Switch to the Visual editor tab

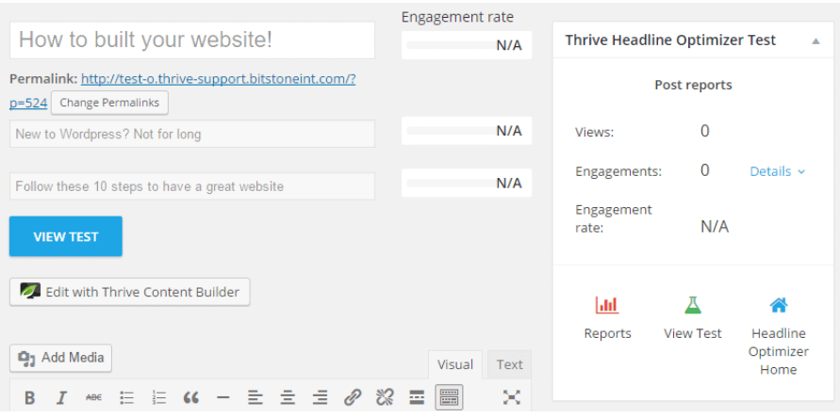[455, 364]
